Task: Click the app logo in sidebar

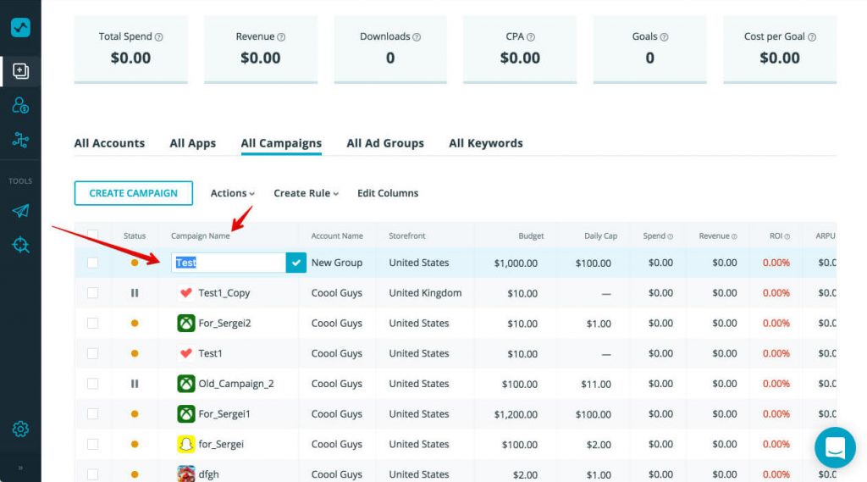Action: click(x=20, y=27)
